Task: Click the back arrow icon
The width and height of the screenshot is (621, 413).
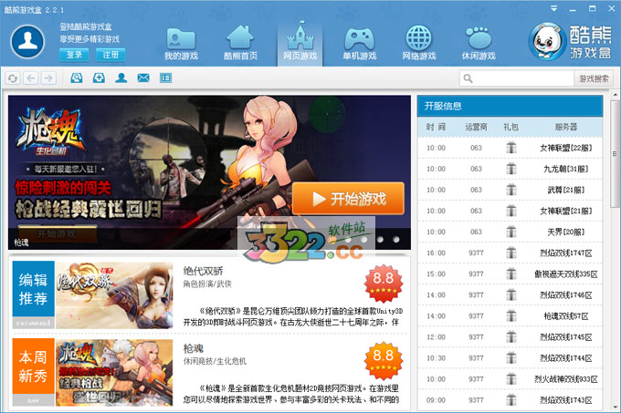Action: (31, 78)
